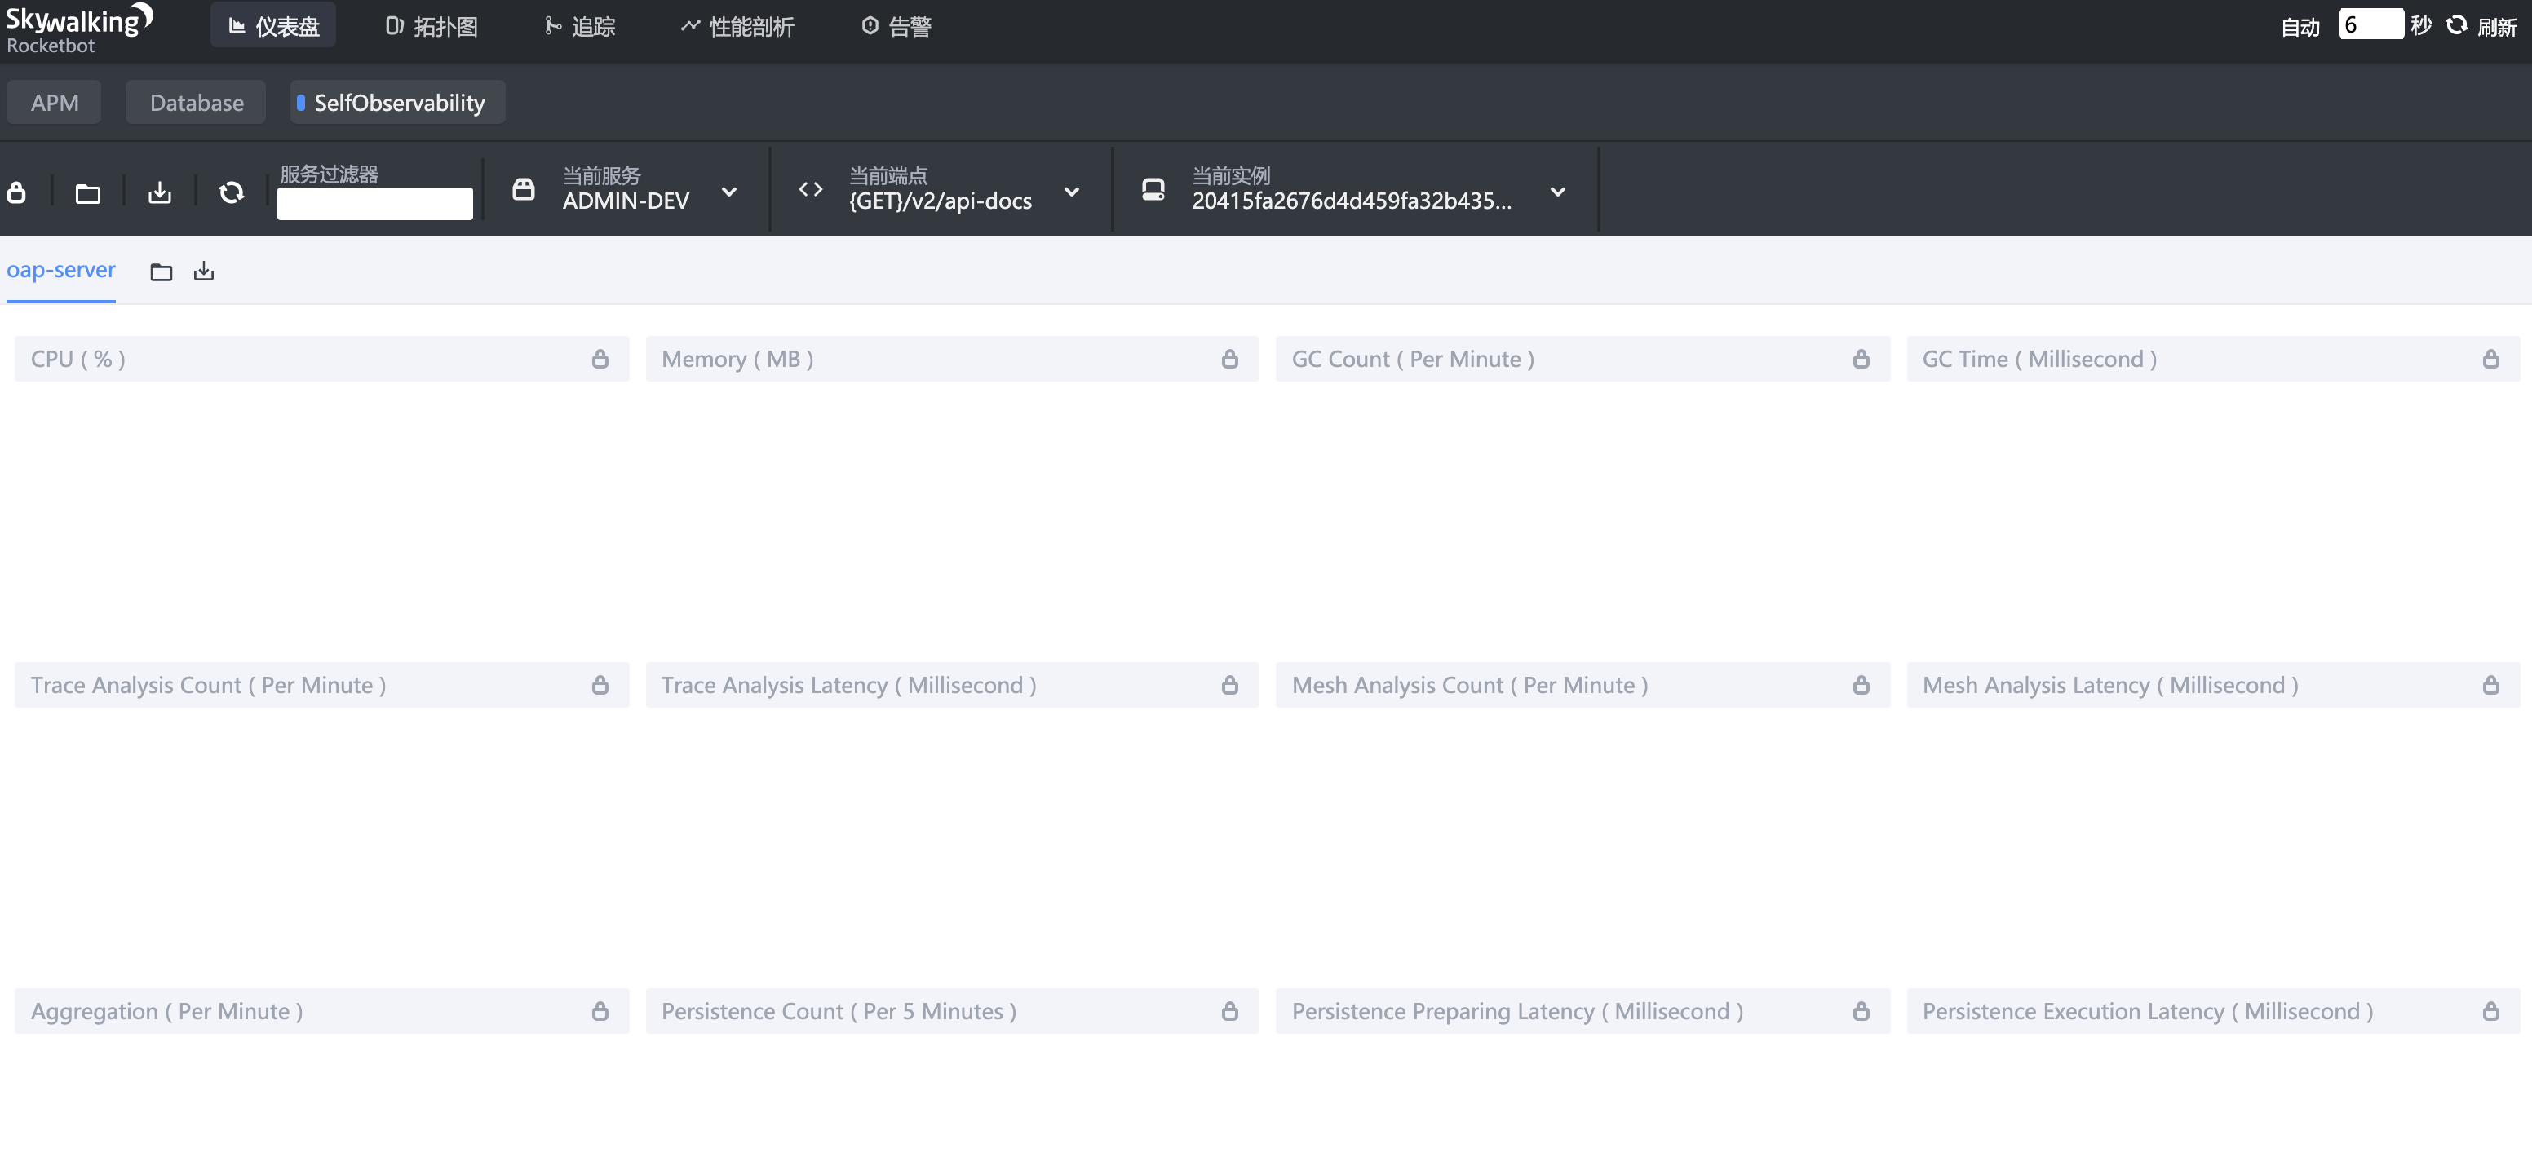Click the current instance server icon

tap(1153, 190)
